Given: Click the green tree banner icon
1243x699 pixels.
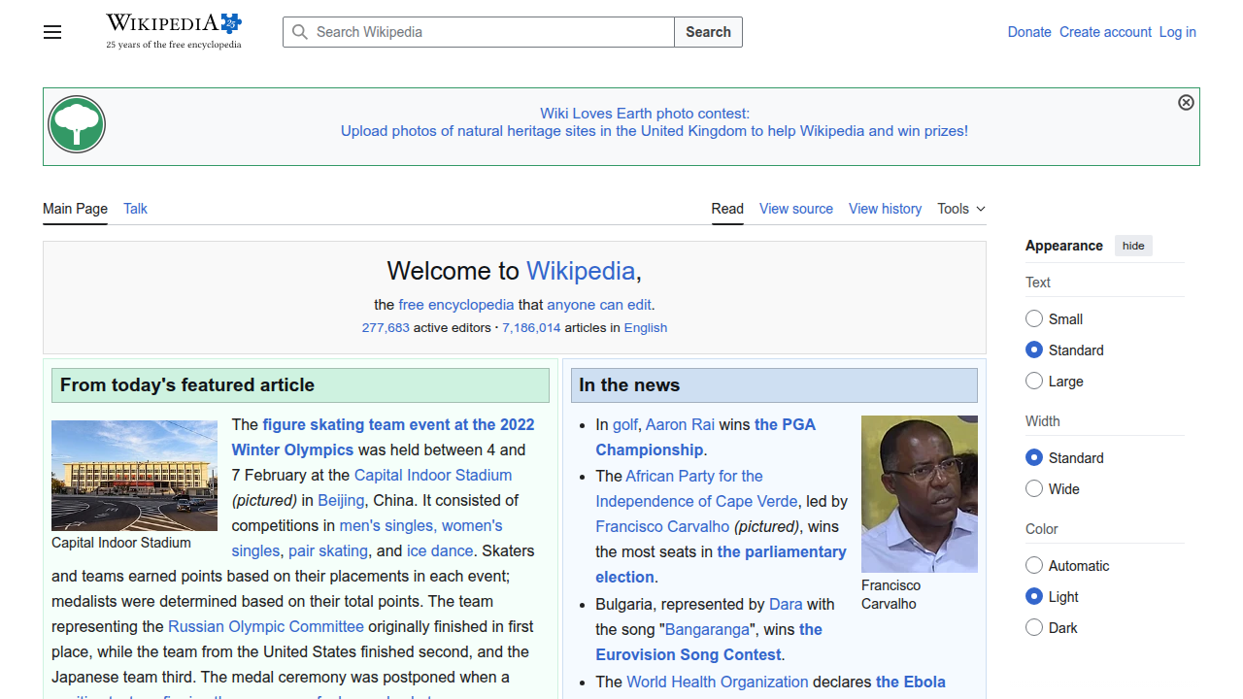Looking at the screenshot, I should tap(77, 124).
